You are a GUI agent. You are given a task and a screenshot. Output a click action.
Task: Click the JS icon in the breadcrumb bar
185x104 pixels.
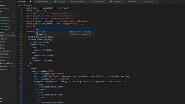pyautogui.click(x=24, y=5)
